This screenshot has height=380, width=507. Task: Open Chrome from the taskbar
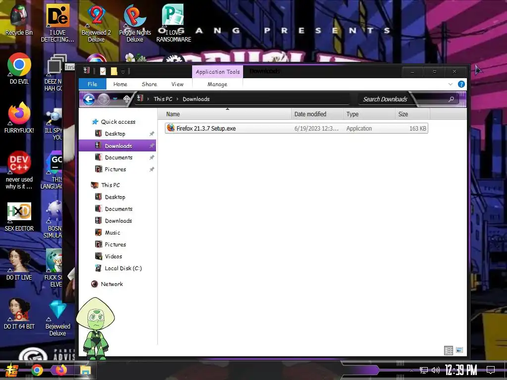pyautogui.click(x=37, y=370)
